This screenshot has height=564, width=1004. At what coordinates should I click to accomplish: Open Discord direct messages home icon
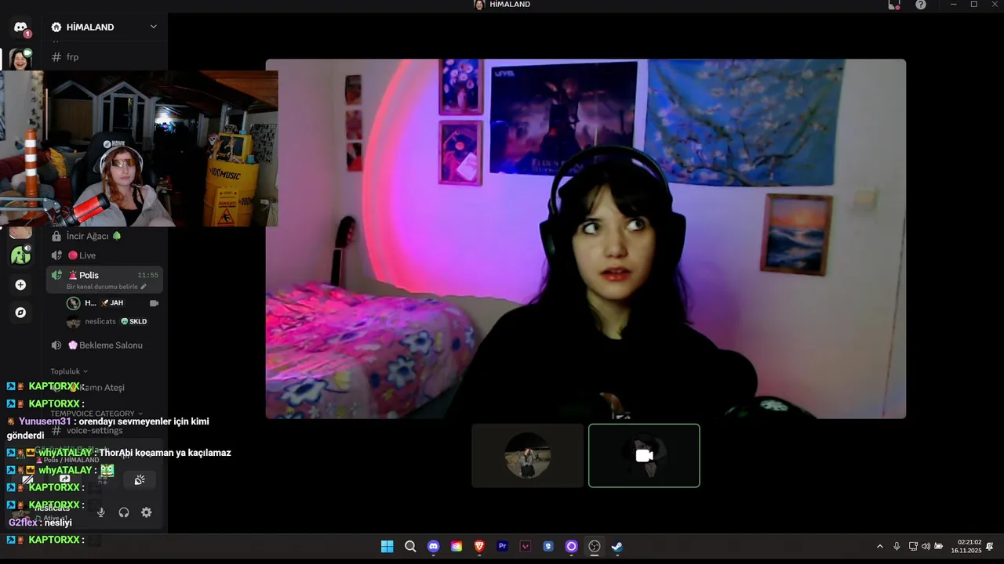click(x=20, y=28)
